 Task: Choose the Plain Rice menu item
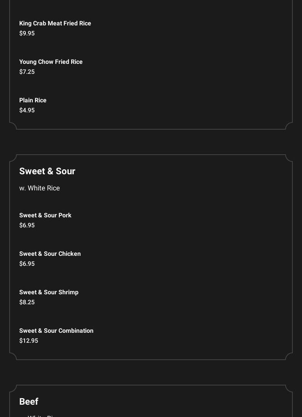[x=33, y=100]
